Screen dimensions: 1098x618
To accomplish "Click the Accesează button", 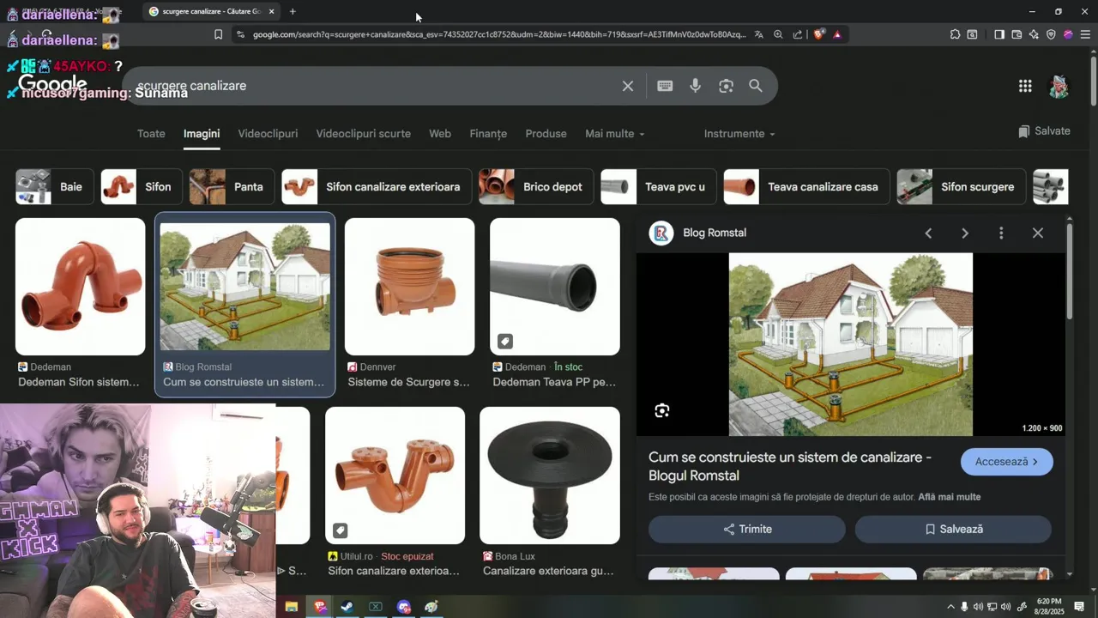I will coord(1007,462).
